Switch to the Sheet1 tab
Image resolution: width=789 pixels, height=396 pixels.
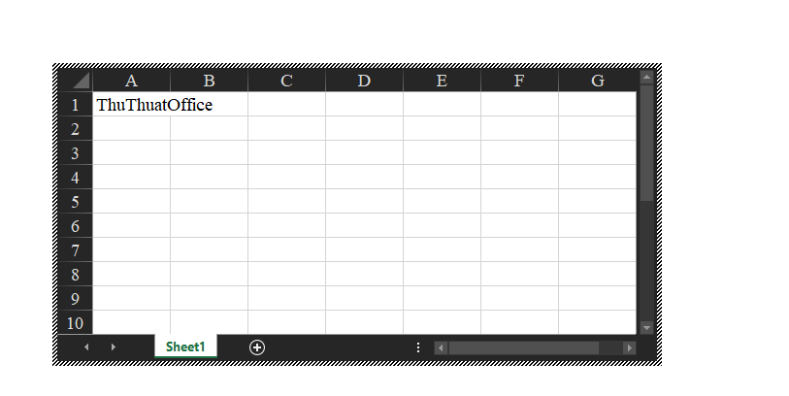(x=185, y=346)
